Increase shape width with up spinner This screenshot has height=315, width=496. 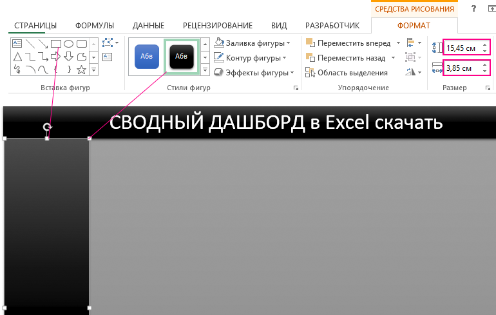[485, 65]
